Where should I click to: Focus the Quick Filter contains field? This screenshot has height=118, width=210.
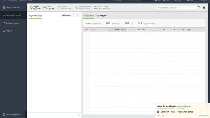point(178,8)
